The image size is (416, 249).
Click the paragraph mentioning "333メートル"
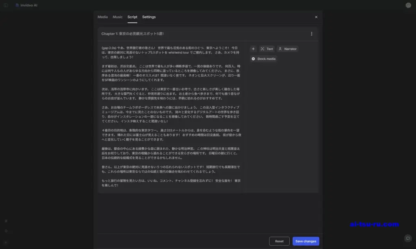coord(171,135)
